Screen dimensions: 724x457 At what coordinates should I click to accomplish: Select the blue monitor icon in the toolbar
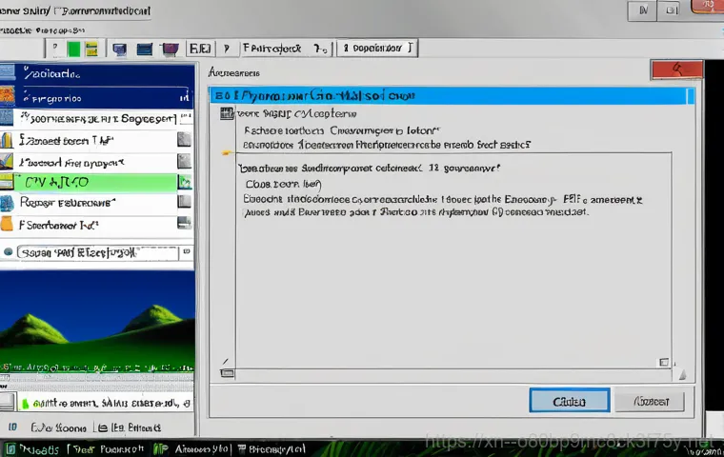120,48
